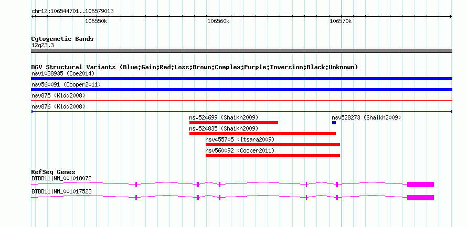Click the 106560k ruler tick label
This screenshot has height=227, width=467.
[x=218, y=21]
